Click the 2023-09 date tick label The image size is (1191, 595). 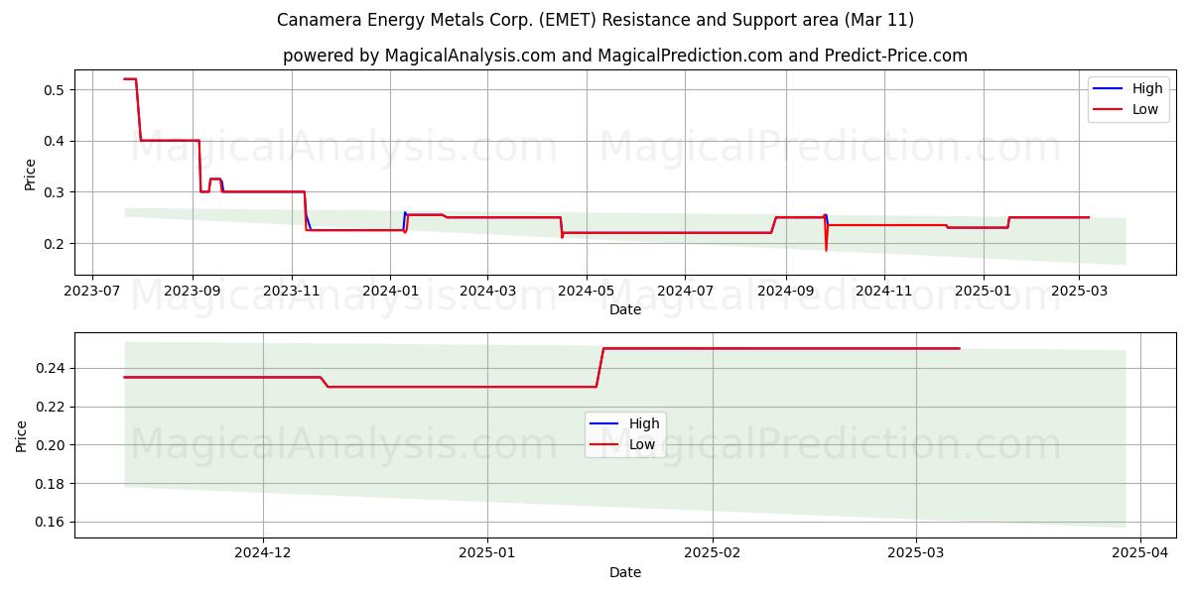193,291
